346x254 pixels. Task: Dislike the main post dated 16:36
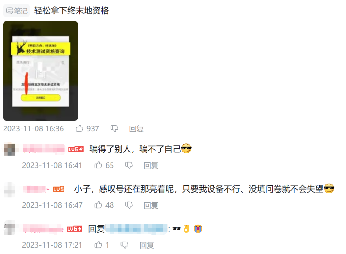[114, 128]
